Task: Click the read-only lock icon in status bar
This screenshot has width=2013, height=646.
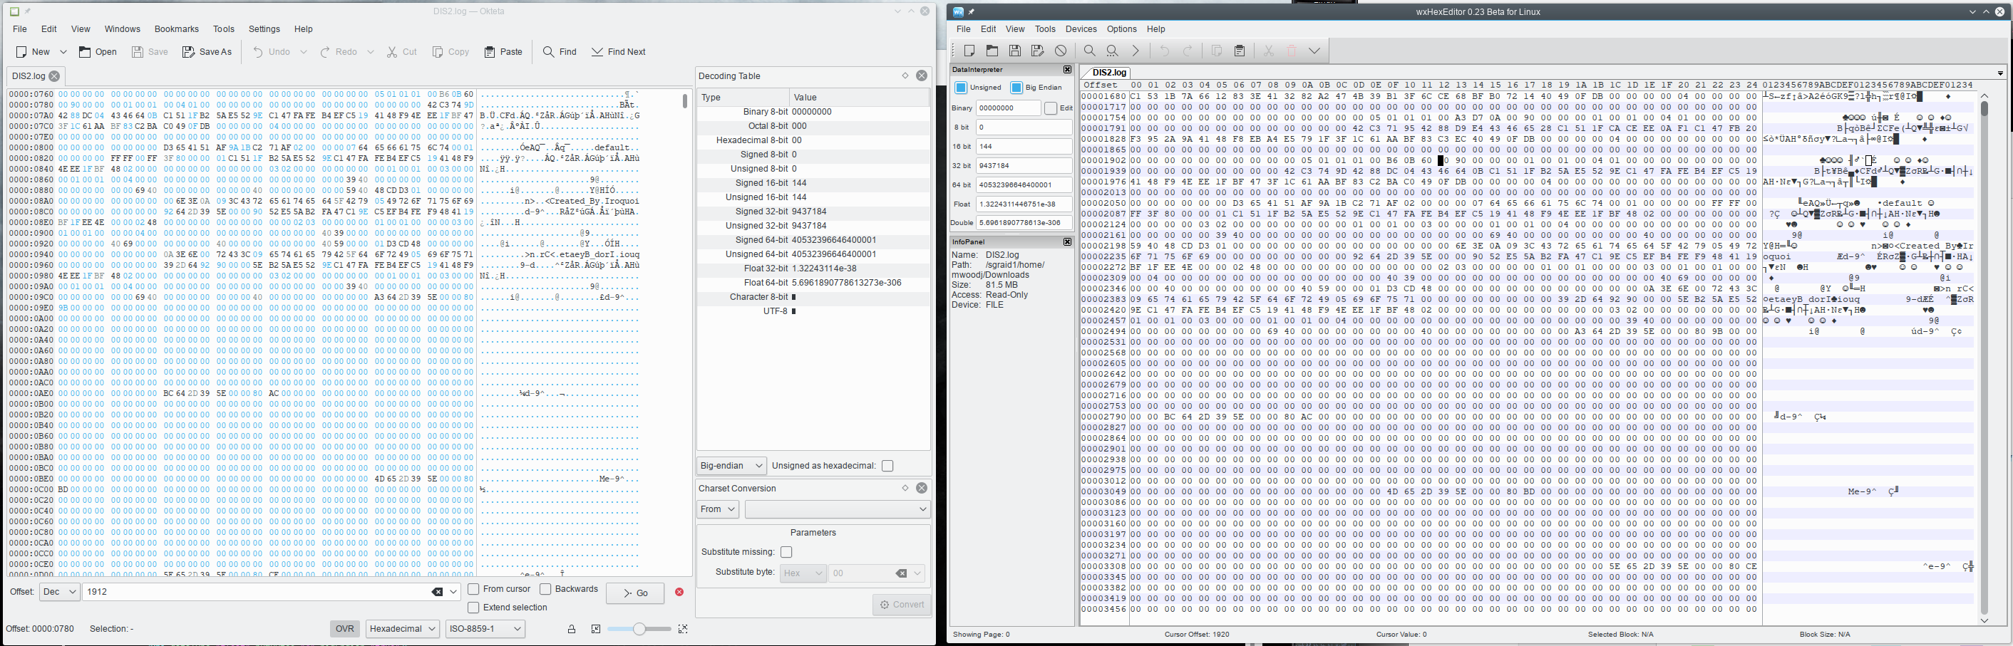Action: point(571,629)
